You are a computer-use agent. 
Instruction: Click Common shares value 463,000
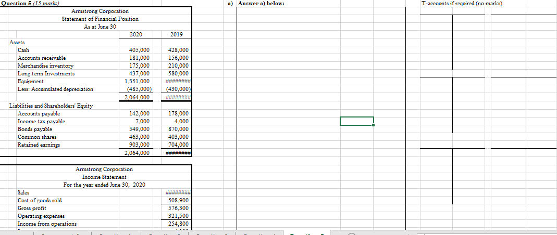coord(140,137)
